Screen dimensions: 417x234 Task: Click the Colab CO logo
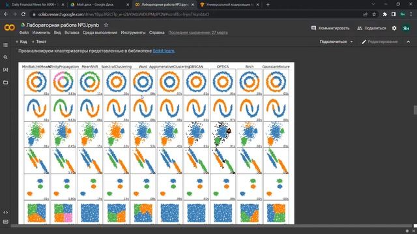coord(10,27)
